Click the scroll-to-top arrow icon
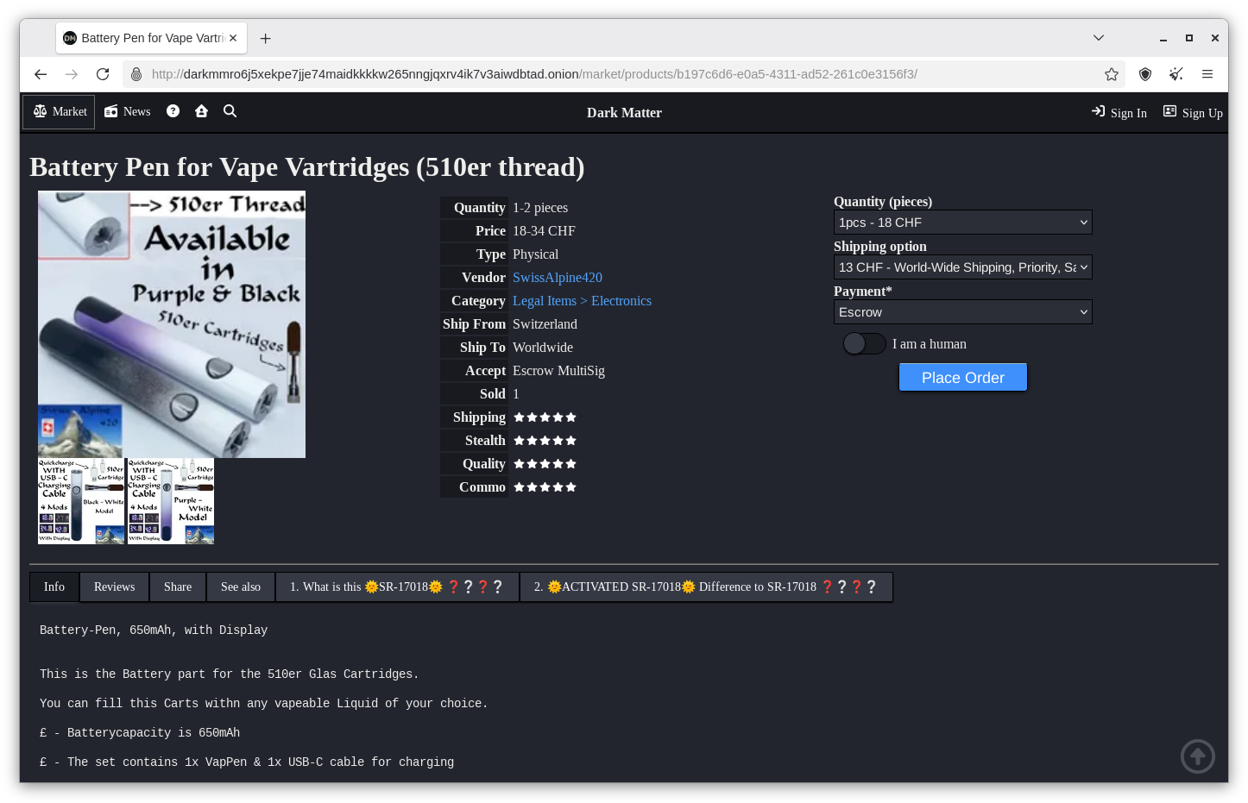 [1197, 756]
